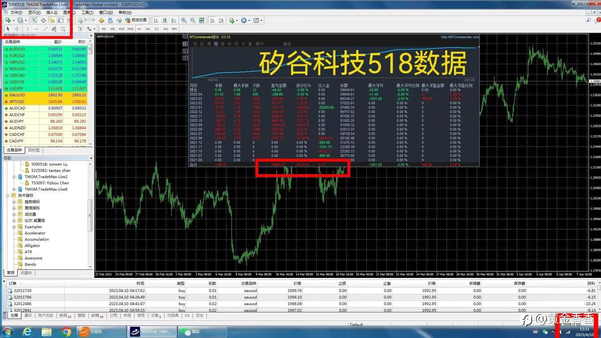Open the 工具(T) menu
The height and width of the screenshot is (338, 601).
[87, 13]
